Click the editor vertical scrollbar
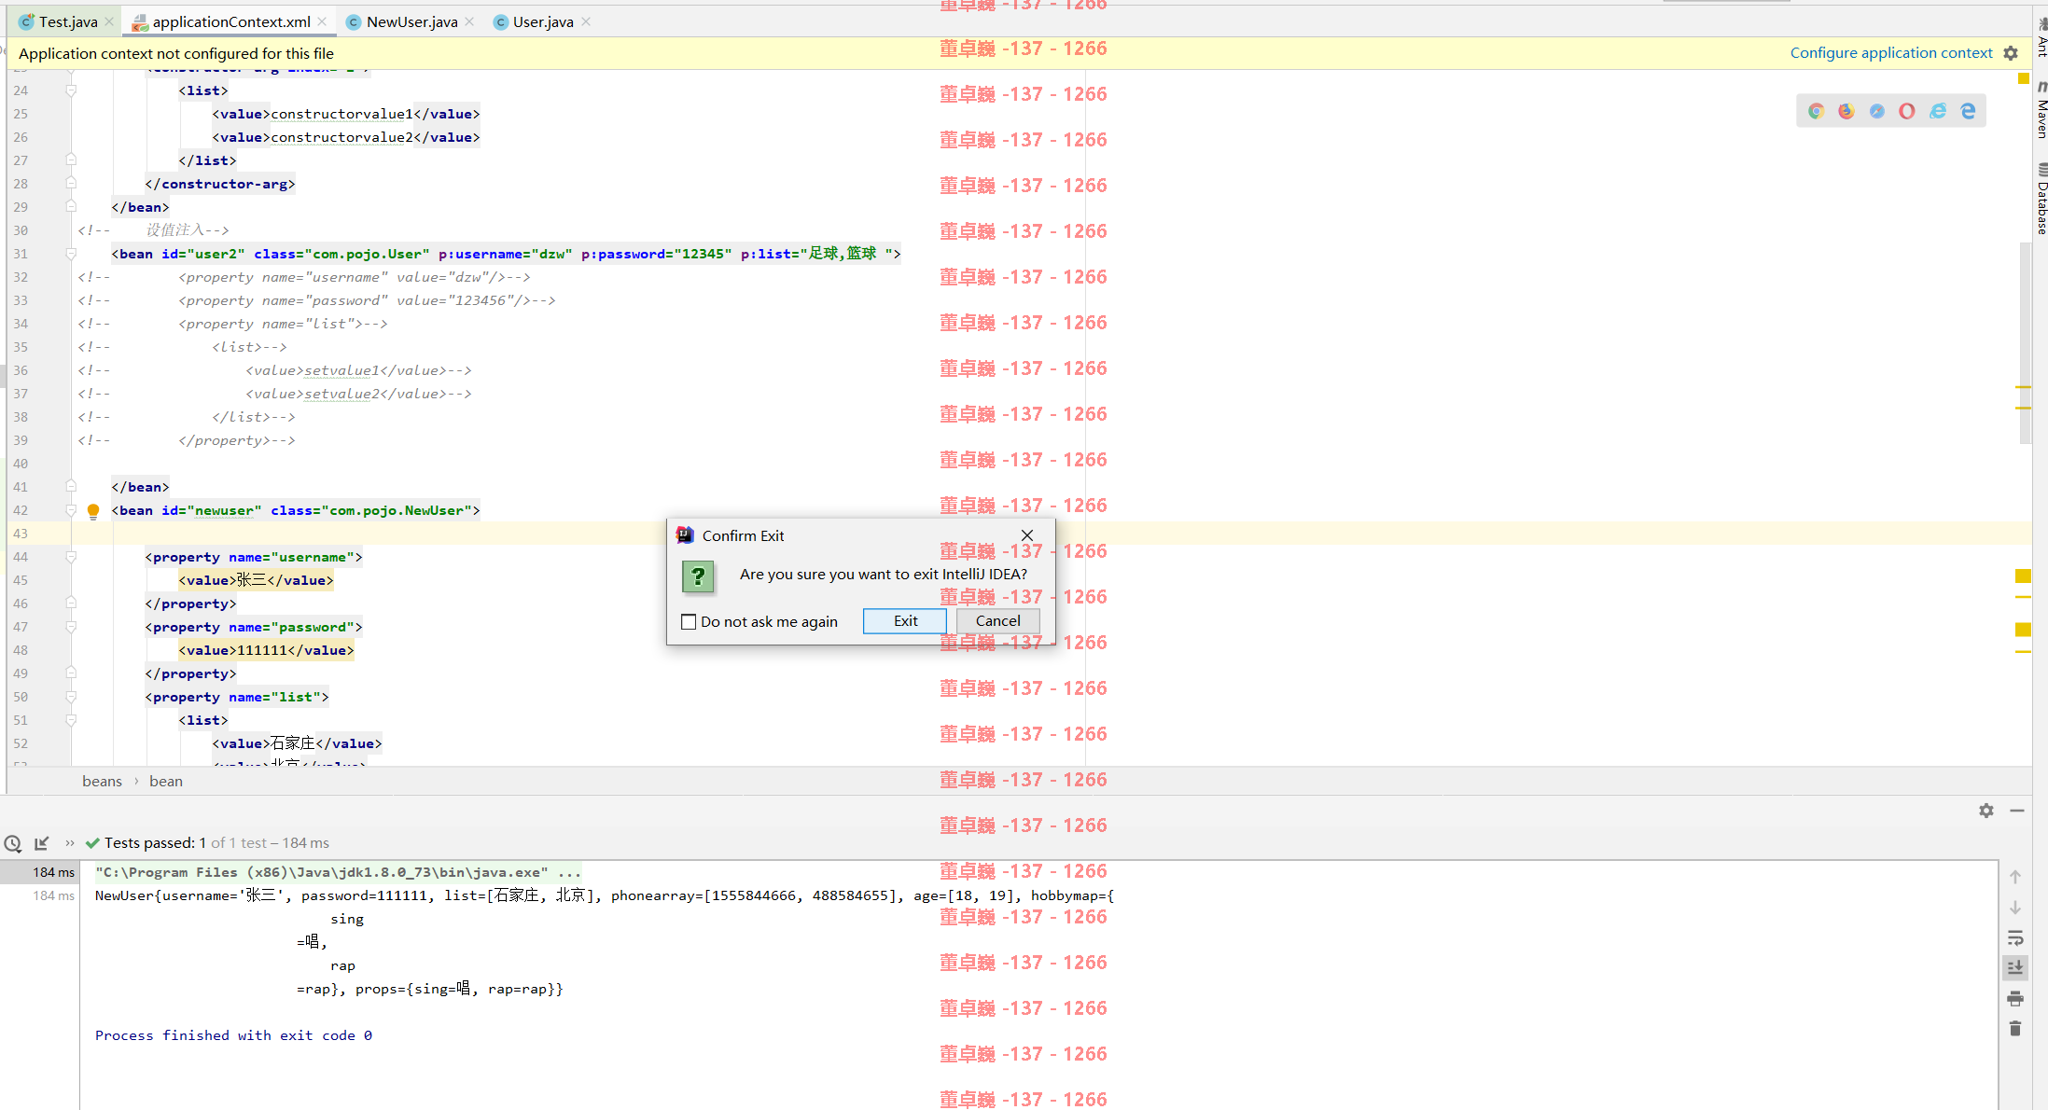This screenshot has height=1110, width=2048. pyautogui.click(x=2025, y=342)
